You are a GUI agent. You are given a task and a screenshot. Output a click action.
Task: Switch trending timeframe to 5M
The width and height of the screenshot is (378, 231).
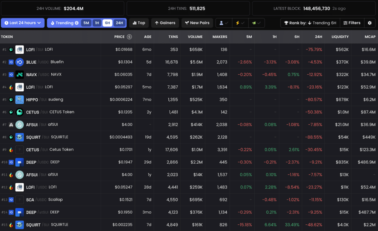point(86,23)
